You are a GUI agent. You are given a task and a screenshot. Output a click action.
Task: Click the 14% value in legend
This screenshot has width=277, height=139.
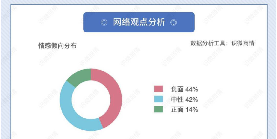click(192, 110)
